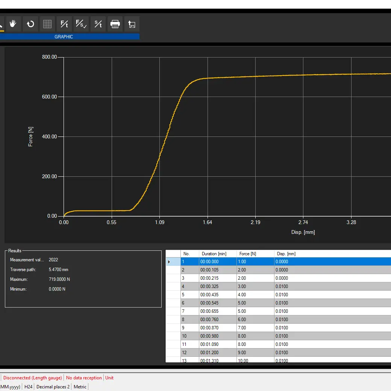Click the reset view rotate arrow icon
Screen dimensions: 391x391
coord(30,24)
